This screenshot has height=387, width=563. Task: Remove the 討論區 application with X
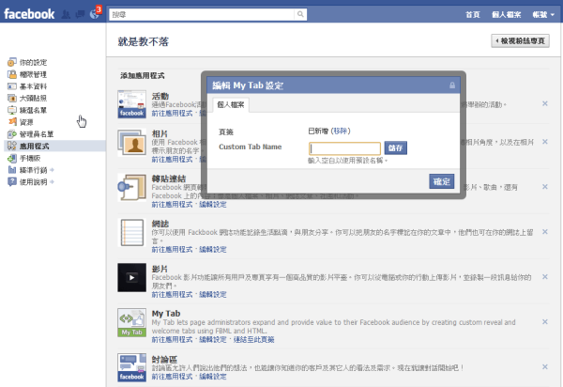pos(544,367)
